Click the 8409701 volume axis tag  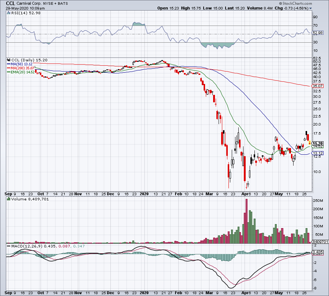pos(320,242)
